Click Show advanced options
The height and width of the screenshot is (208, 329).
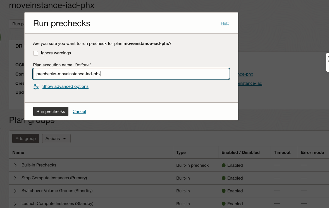(x=65, y=86)
